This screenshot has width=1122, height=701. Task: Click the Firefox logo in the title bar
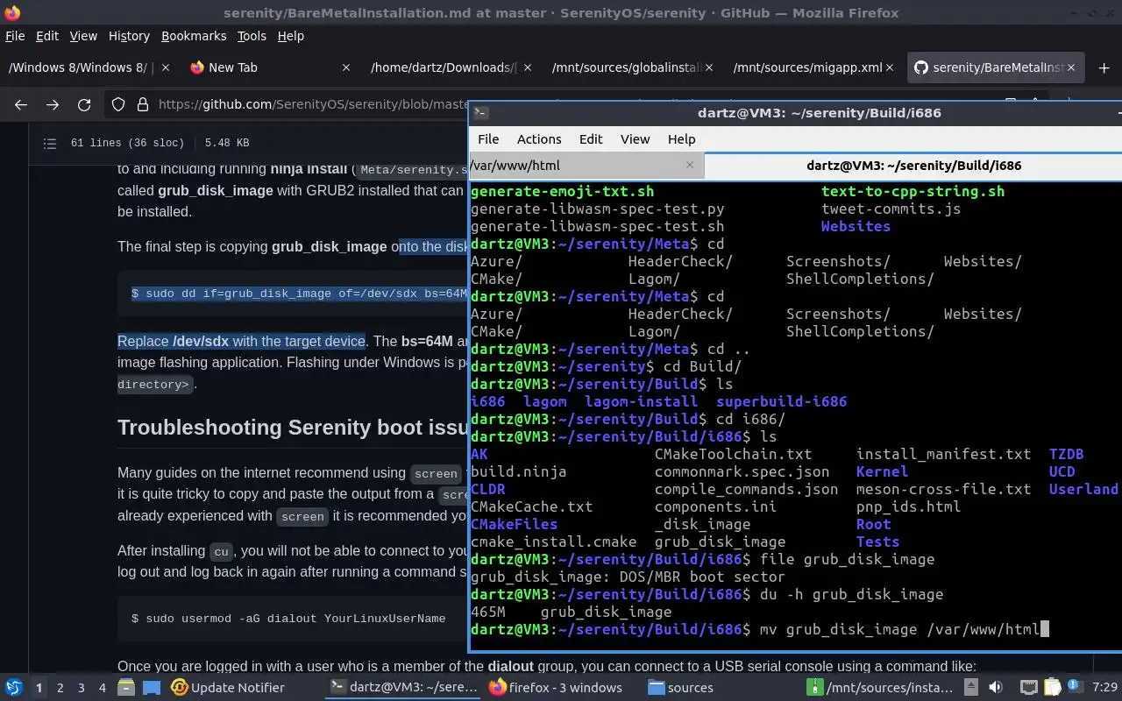[x=11, y=12]
